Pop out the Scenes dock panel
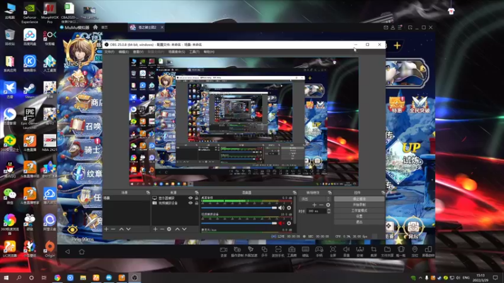This screenshot has width=504, height=283. tap(148, 192)
